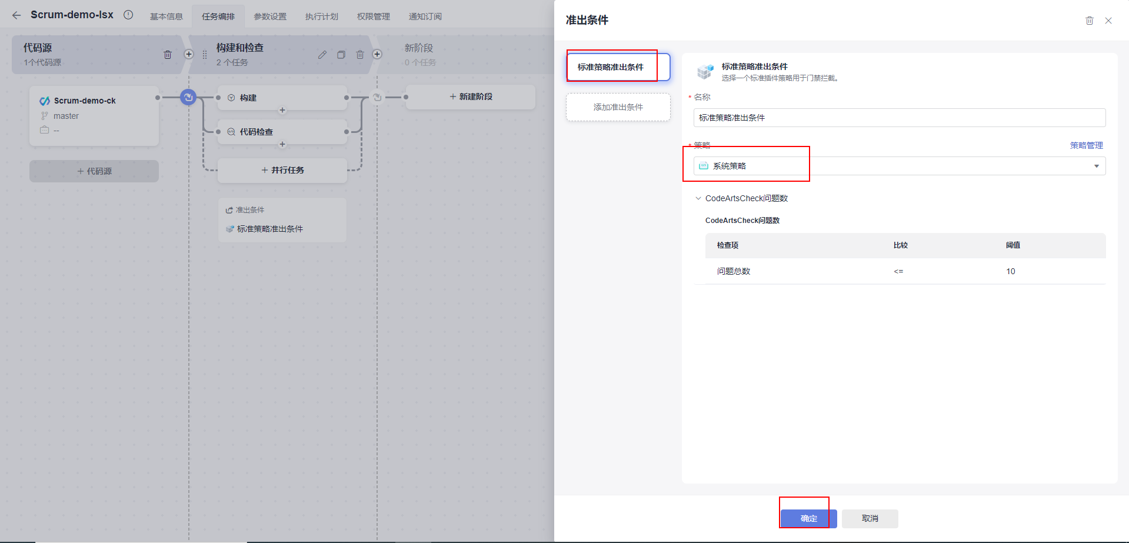The height and width of the screenshot is (543, 1129).
Task: Delete the 代码源 stage via trash icon
Action: (x=168, y=54)
